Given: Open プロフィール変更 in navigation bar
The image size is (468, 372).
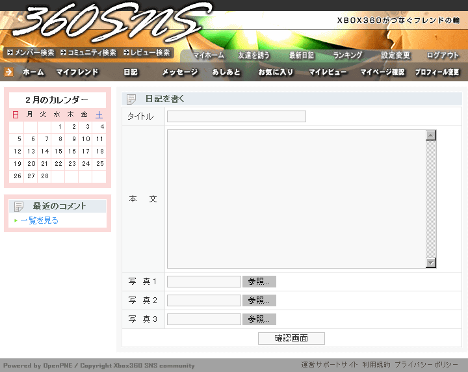Looking at the screenshot, I should (437, 72).
